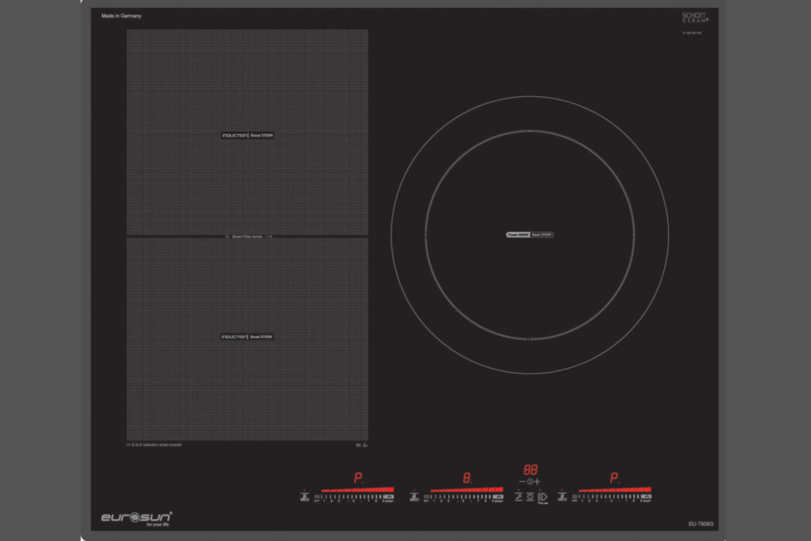Tap Boost icon on the rightmost slider
The image size is (811, 541).
[x=646, y=497]
